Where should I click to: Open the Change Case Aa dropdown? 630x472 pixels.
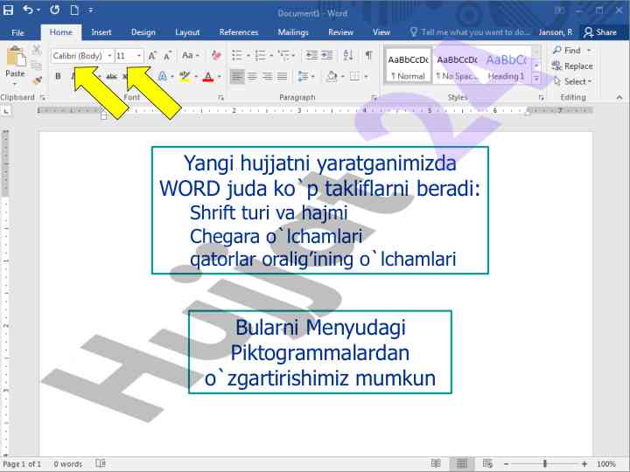[x=191, y=55]
